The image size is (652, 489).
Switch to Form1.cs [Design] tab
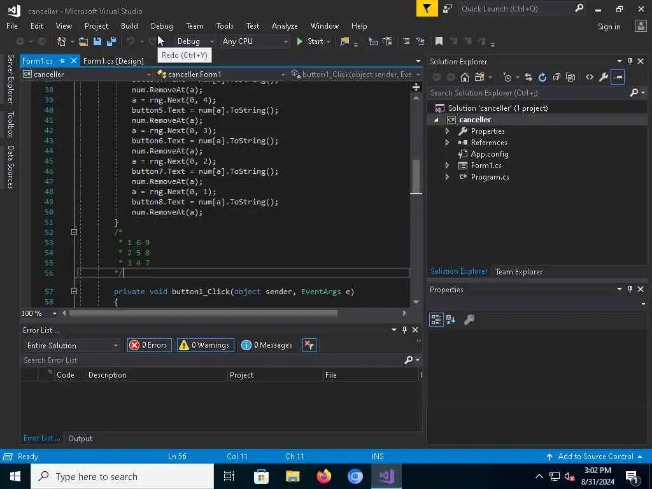click(x=113, y=60)
